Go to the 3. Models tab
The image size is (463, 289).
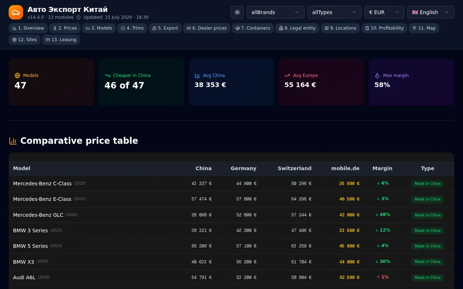point(99,28)
